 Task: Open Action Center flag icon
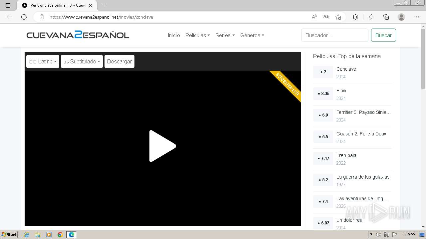coord(394,235)
